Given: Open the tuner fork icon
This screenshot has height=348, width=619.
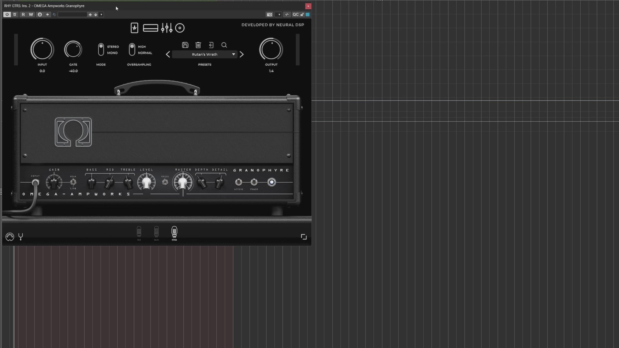Looking at the screenshot, I should tap(21, 237).
